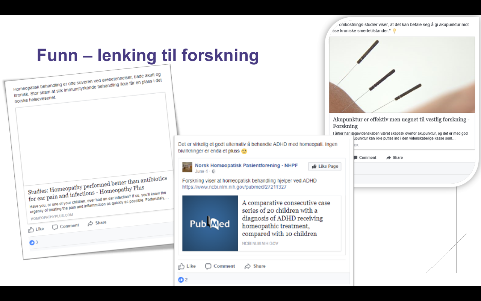Click the Comment button under acupuncture post
Viewport: 481px width, 301px height.
365,158
